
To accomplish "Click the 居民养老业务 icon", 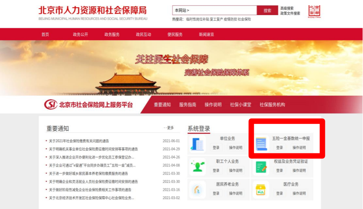I will coord(197,190).
